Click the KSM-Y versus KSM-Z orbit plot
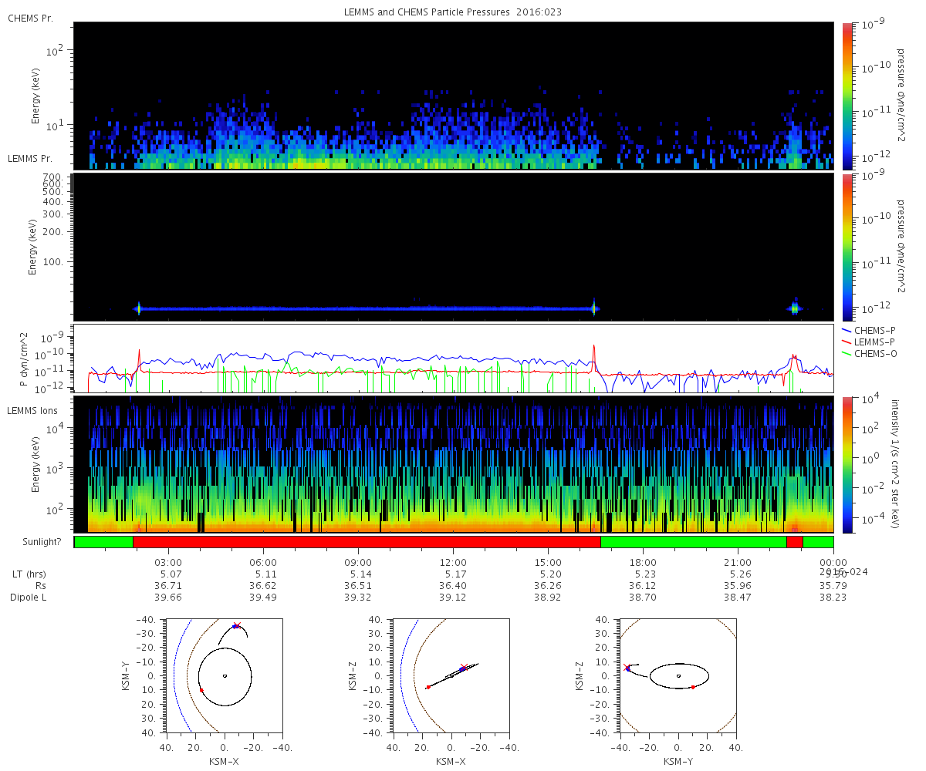Viewport: 926px width, 771px height. 678,675
